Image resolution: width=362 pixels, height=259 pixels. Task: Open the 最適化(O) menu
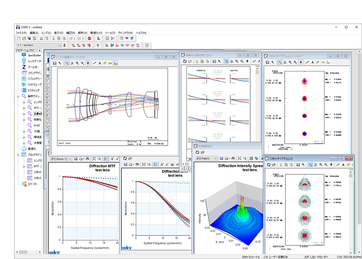point(96,33)
